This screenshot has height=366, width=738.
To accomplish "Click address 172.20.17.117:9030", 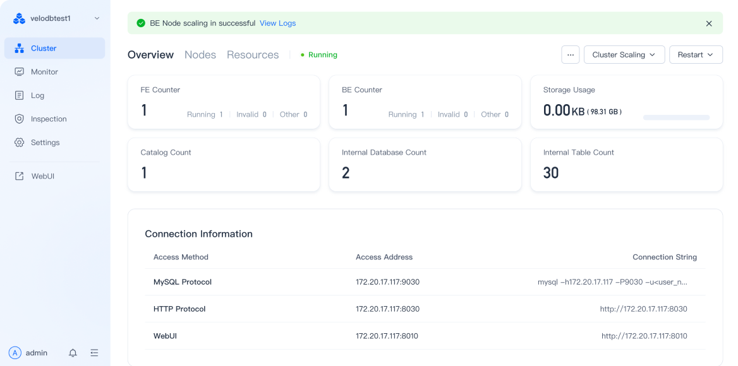I will (x=387, y=282).
